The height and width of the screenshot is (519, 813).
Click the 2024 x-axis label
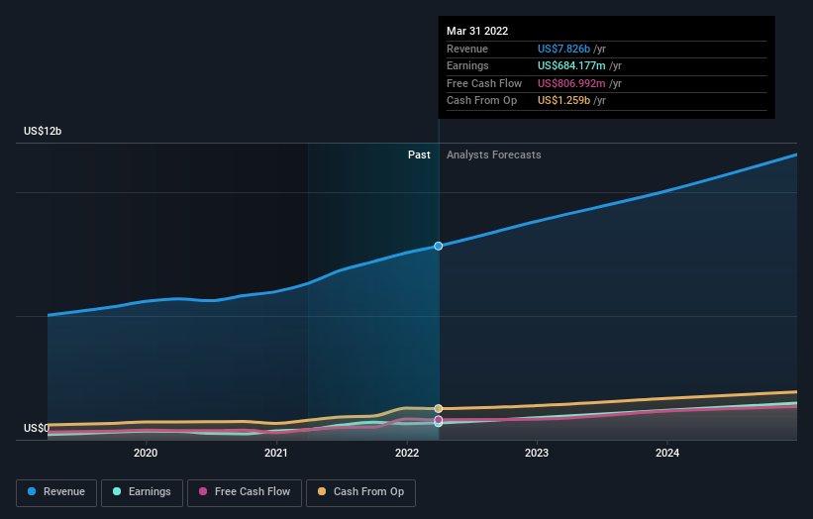667,453
